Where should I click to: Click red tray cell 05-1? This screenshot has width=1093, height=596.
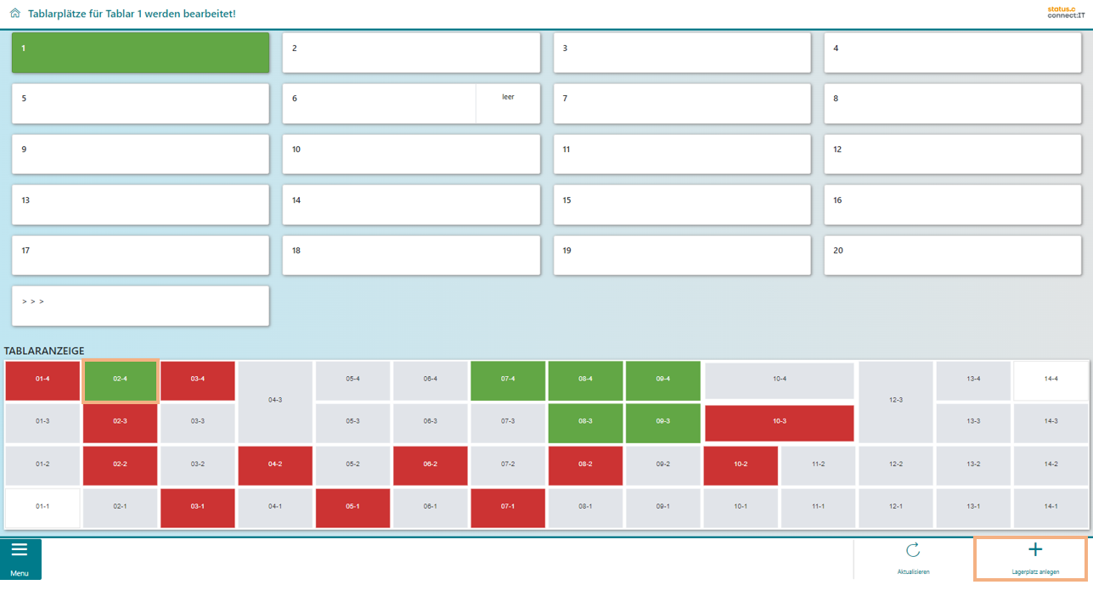(352, 507)
